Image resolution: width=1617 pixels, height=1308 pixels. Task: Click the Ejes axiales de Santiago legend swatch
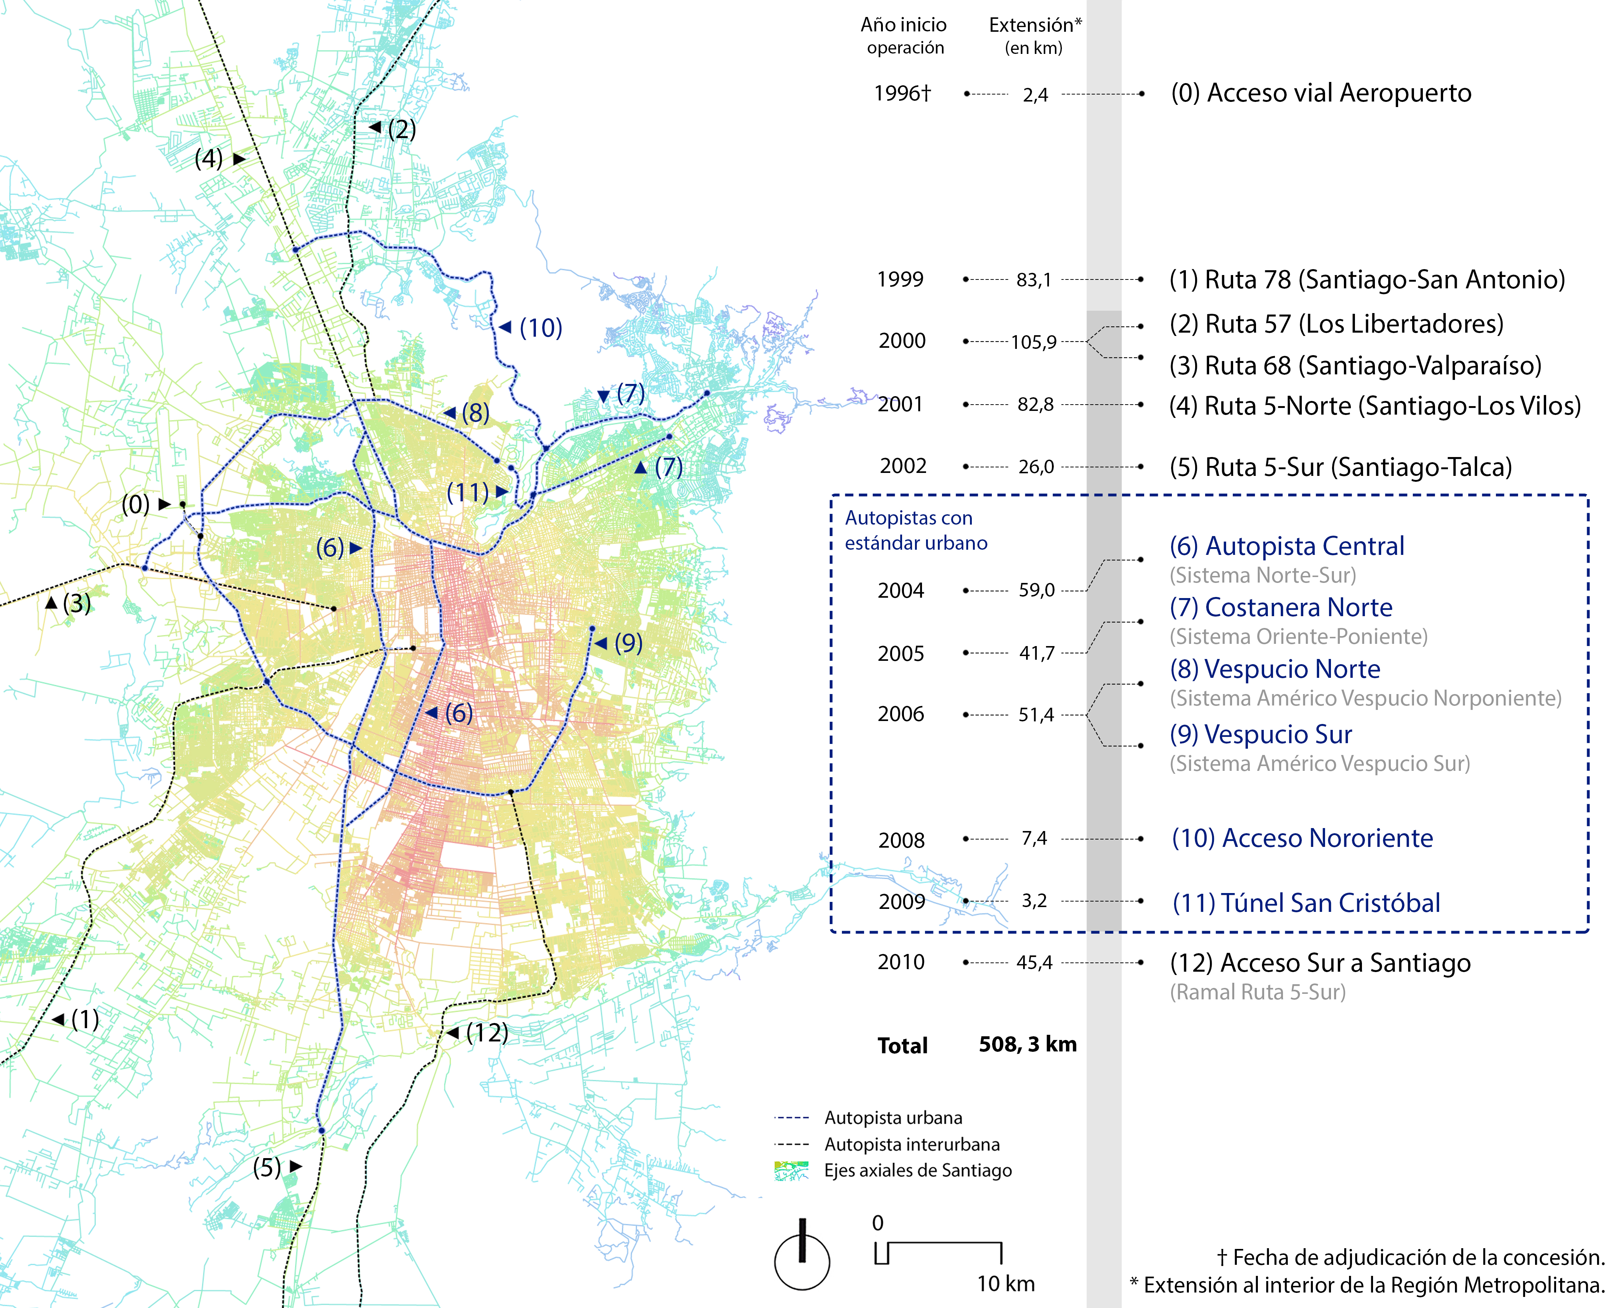click(791, 1170)
